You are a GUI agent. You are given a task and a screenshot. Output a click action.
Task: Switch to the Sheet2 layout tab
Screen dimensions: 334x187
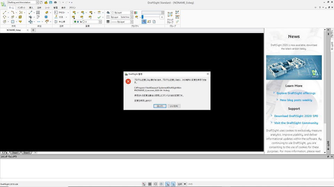pyautogui.click(x=27, y=153)
